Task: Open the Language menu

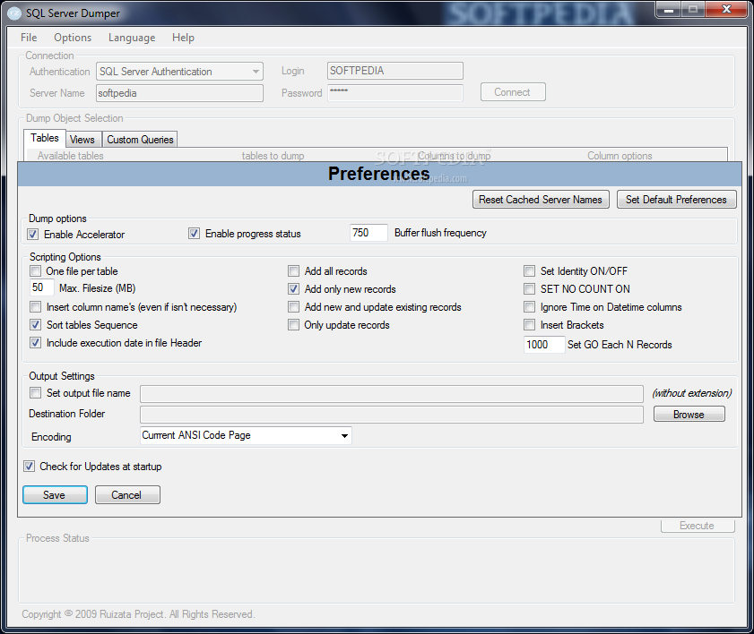Action: tap(132, 38)
